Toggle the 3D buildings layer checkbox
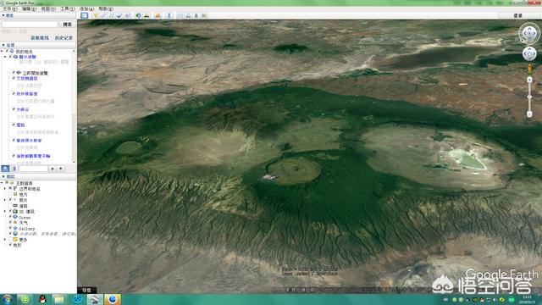Viewport: 542px width, 305px height. click(10, 211)
